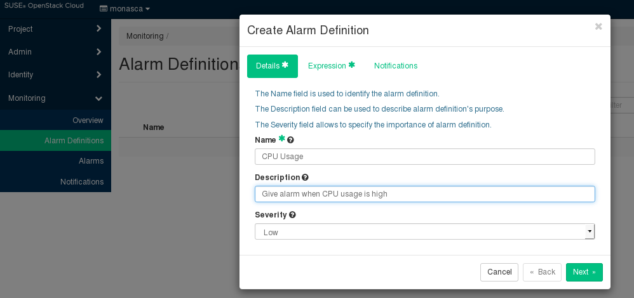Close the Create Alarm Definition dialog
Image resolution: width=634 pixels, height=298 pixels.
point(598,27)
